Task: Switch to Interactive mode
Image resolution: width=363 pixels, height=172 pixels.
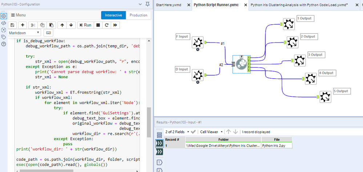Action: coord(113,15)
